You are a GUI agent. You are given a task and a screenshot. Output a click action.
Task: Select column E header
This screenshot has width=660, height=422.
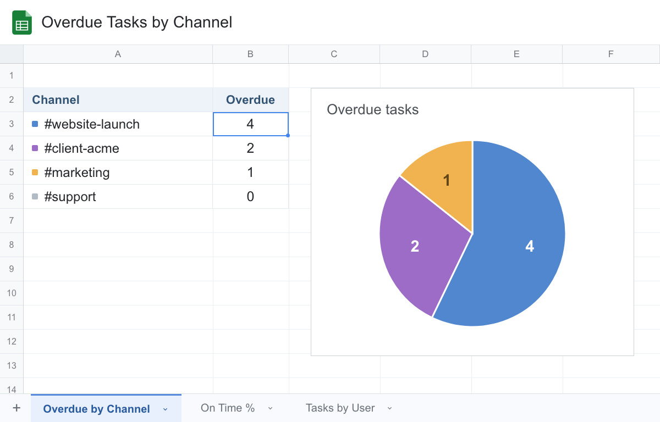(x=516, y=54)
